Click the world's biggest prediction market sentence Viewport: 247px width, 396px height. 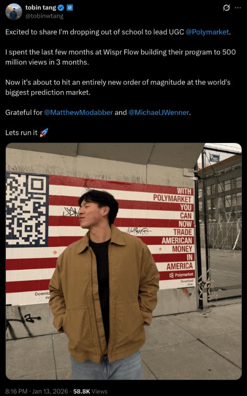[x=118, y=88]
